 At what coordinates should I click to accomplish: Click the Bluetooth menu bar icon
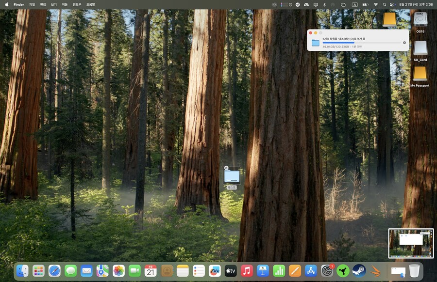[x=324, y=4]
